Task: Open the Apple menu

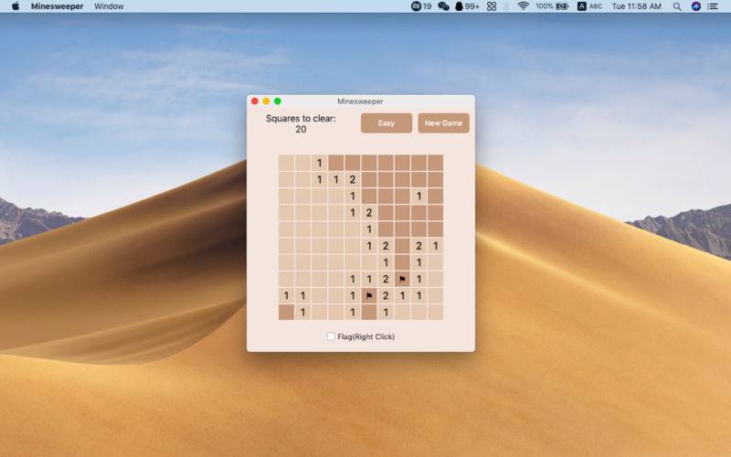Action: point(16,6)
